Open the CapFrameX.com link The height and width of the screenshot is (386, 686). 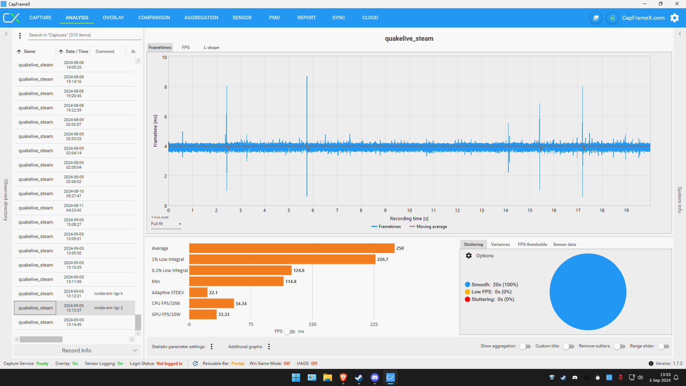click(643, 18)
